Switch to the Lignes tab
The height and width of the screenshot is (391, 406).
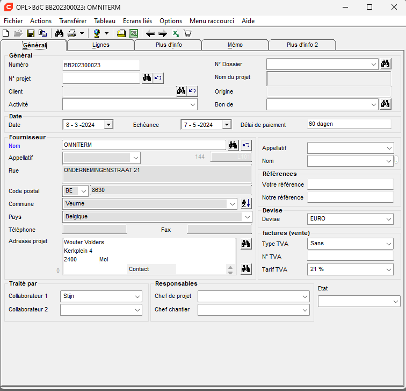pos(101,45)
